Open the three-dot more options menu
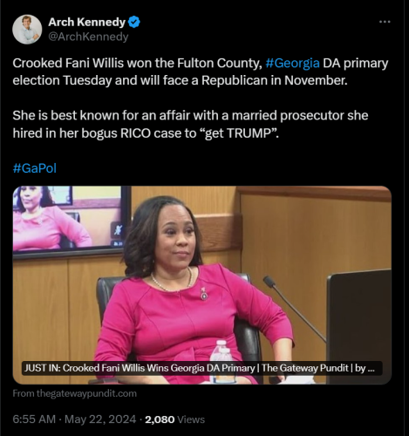Image resolution: width=409 pixels, height=436 pixels. 385,22
